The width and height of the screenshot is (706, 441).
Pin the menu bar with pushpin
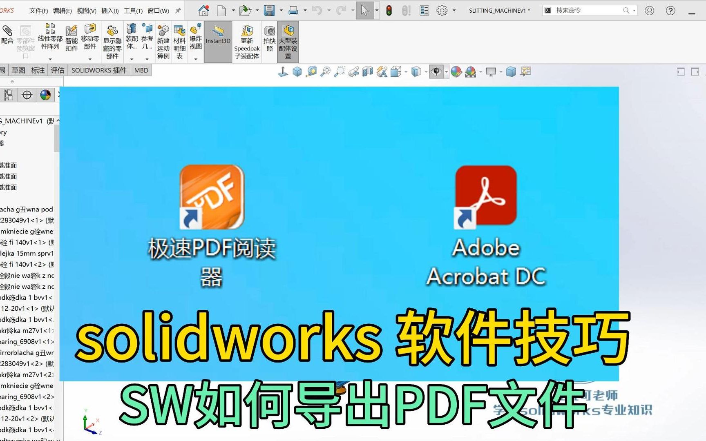178,11
